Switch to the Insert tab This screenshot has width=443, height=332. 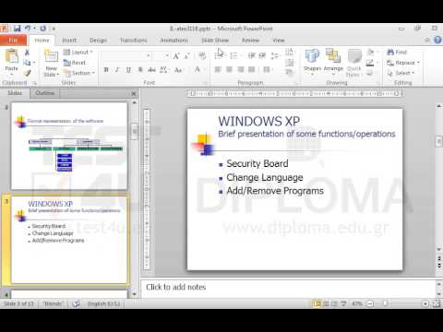tap(69, 41)
